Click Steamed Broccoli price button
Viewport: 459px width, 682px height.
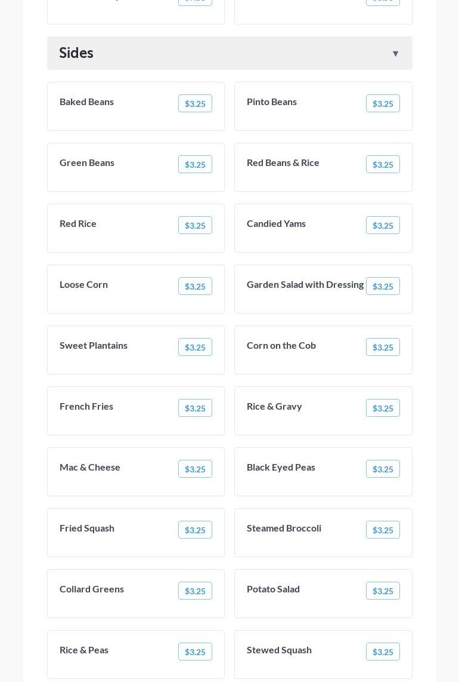click(x=383, y=530)
